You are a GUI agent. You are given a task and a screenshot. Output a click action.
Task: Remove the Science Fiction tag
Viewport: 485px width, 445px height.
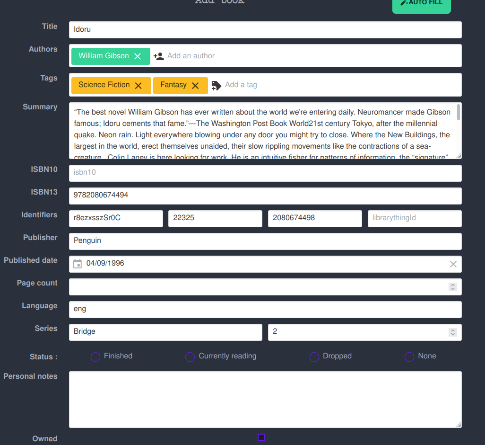pyautogui.click(x=139, y=86)
